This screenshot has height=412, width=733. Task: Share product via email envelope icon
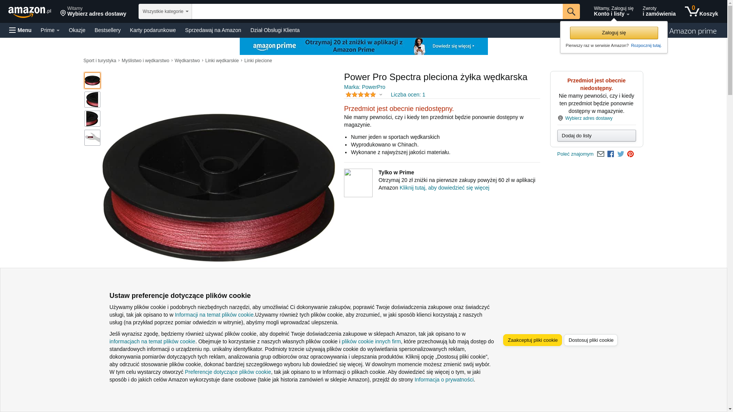(601, 154)
